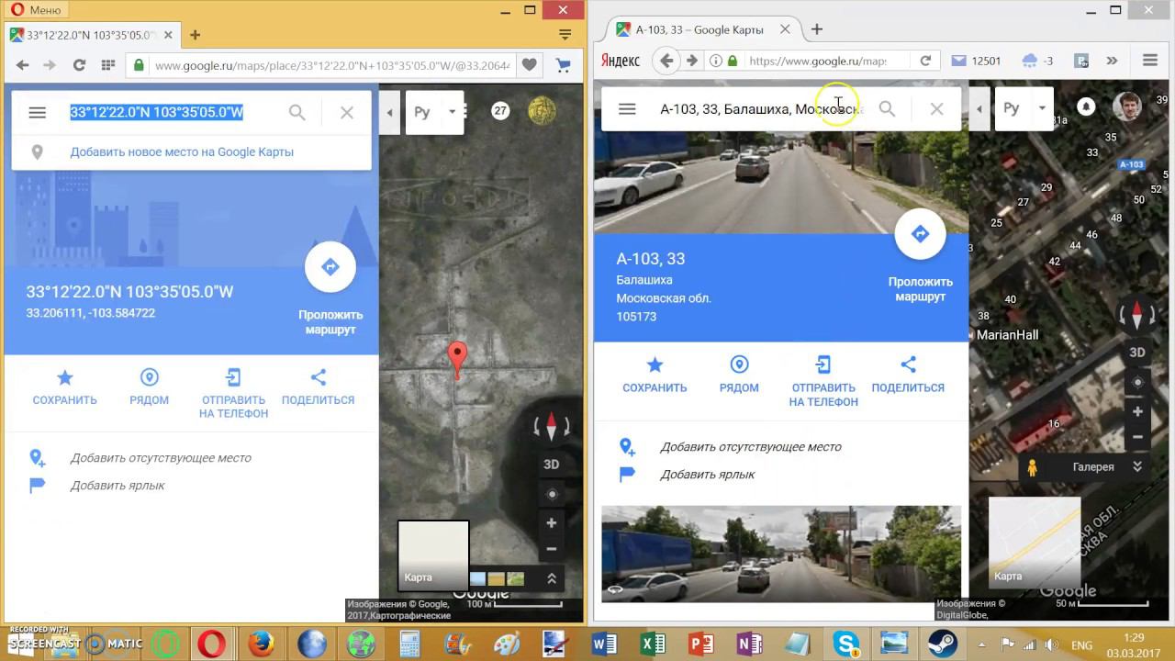Click Opera address bar URL field

click(330, 65)
